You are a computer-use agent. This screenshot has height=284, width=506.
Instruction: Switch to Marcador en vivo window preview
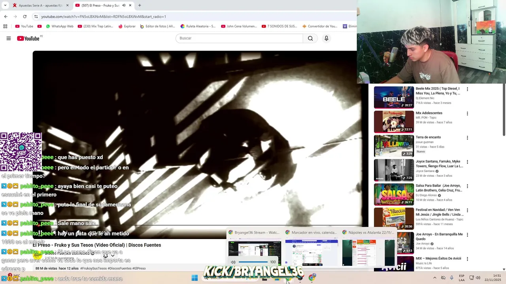[312, 248]
